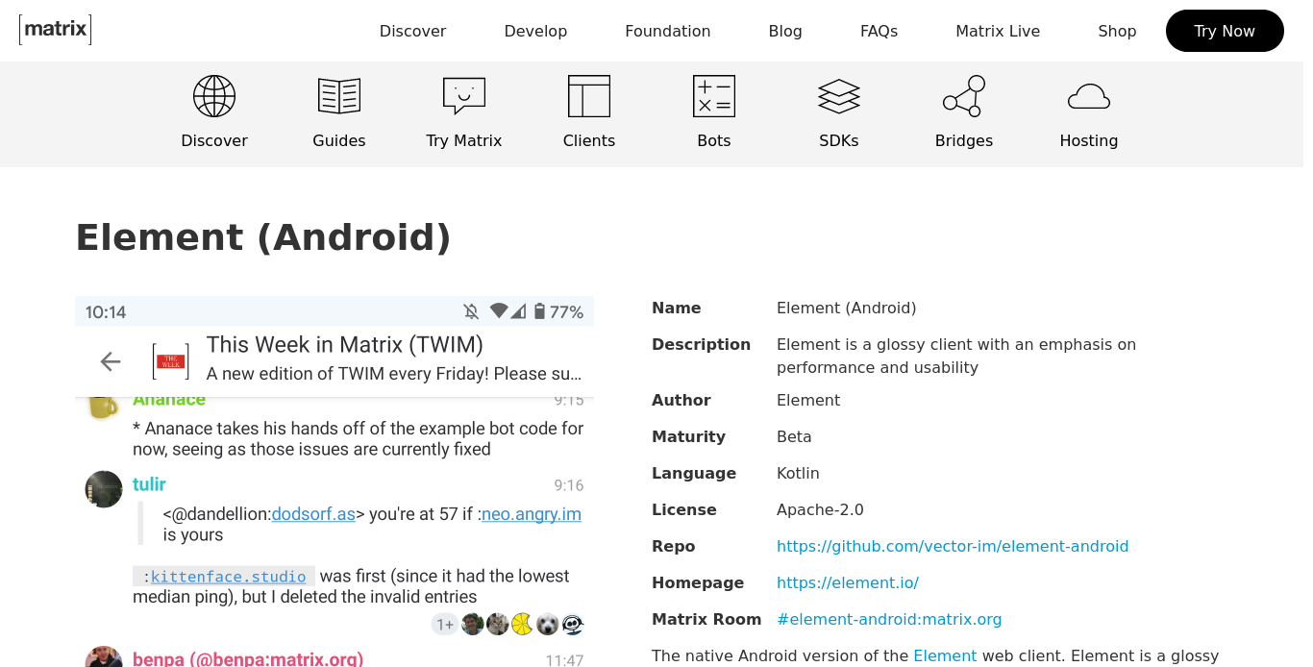Follow the Element link in the description
The height and width of the screenshot is (667, 1313).
(x=945, y=655)
